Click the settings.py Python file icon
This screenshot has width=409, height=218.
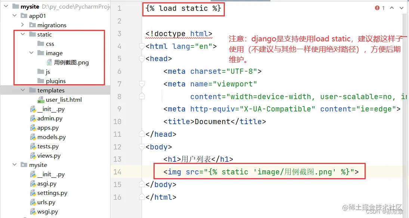click(33, 193)
